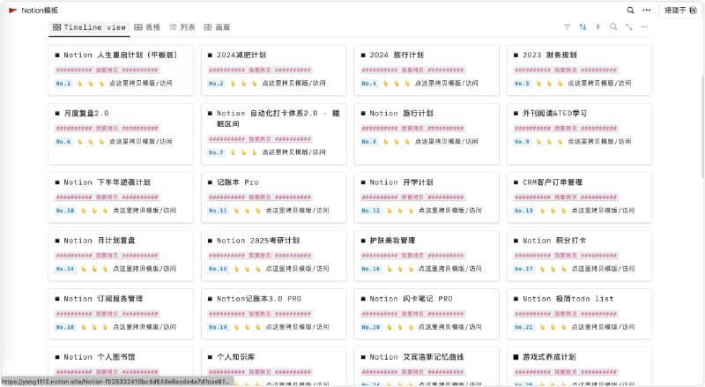Click the blue sort arrows icon
The width and height of the screenshot is (705, 387).
[x=583, y=27]
